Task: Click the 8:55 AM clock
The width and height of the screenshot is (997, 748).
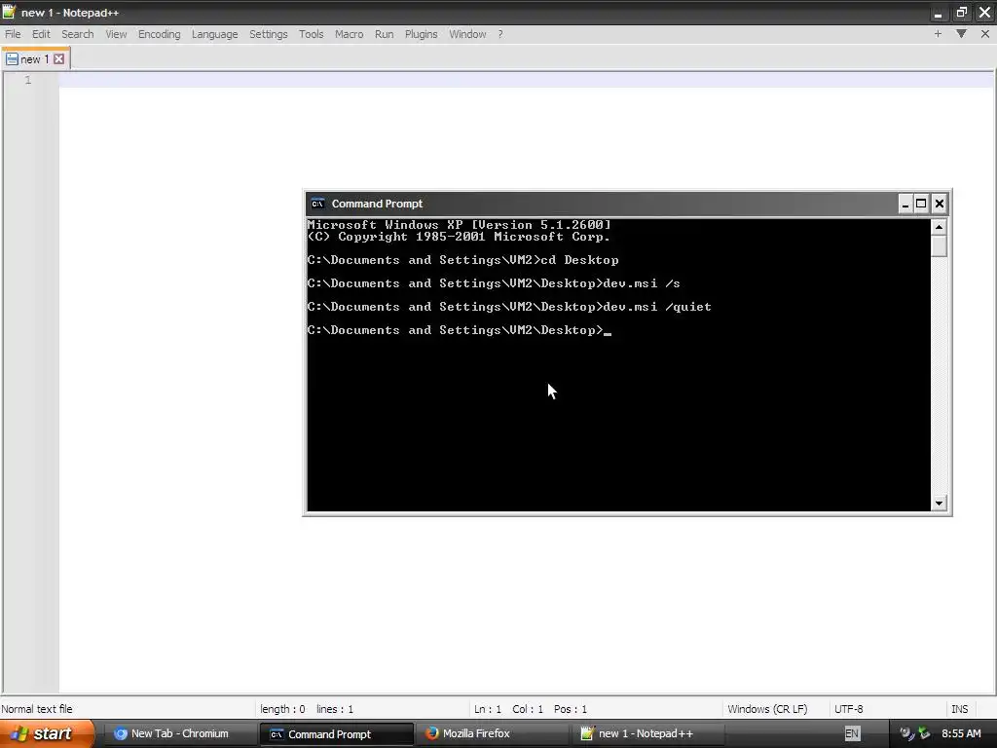Action: coord(961,734)
